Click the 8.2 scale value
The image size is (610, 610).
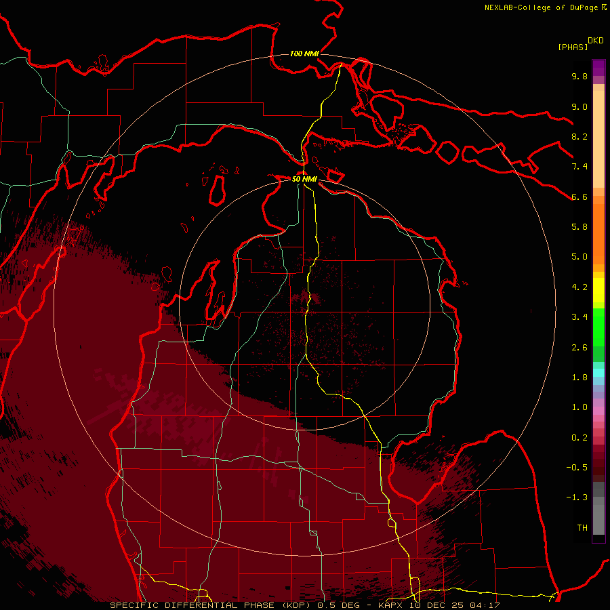tap(579, 136)
